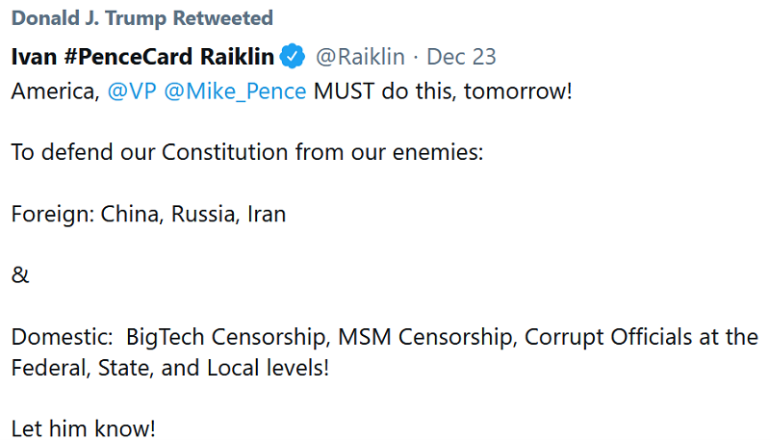This screenshot has height=440, width=770.
Task: Select the word "Iran" in the tweet
Action: (x=265, y=214)
